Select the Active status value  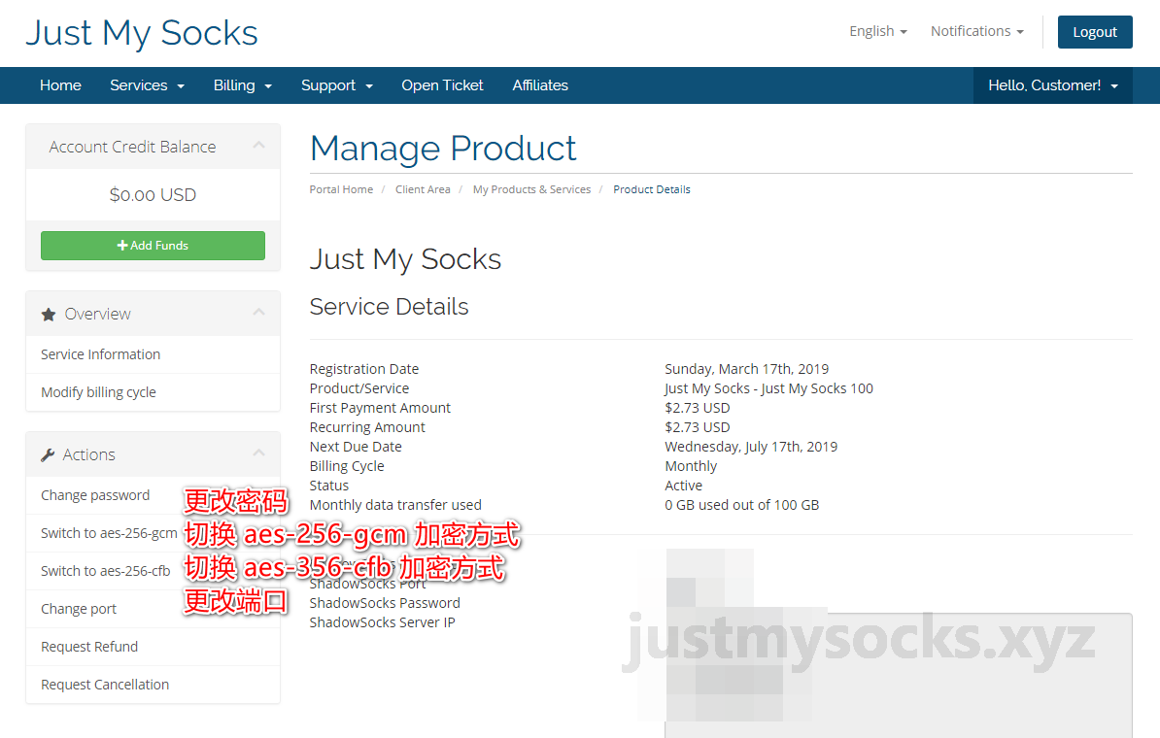point(684,486)
